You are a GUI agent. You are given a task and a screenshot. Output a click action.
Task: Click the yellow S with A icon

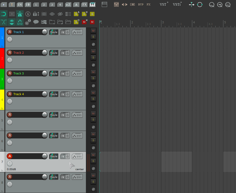coord(77,14)
